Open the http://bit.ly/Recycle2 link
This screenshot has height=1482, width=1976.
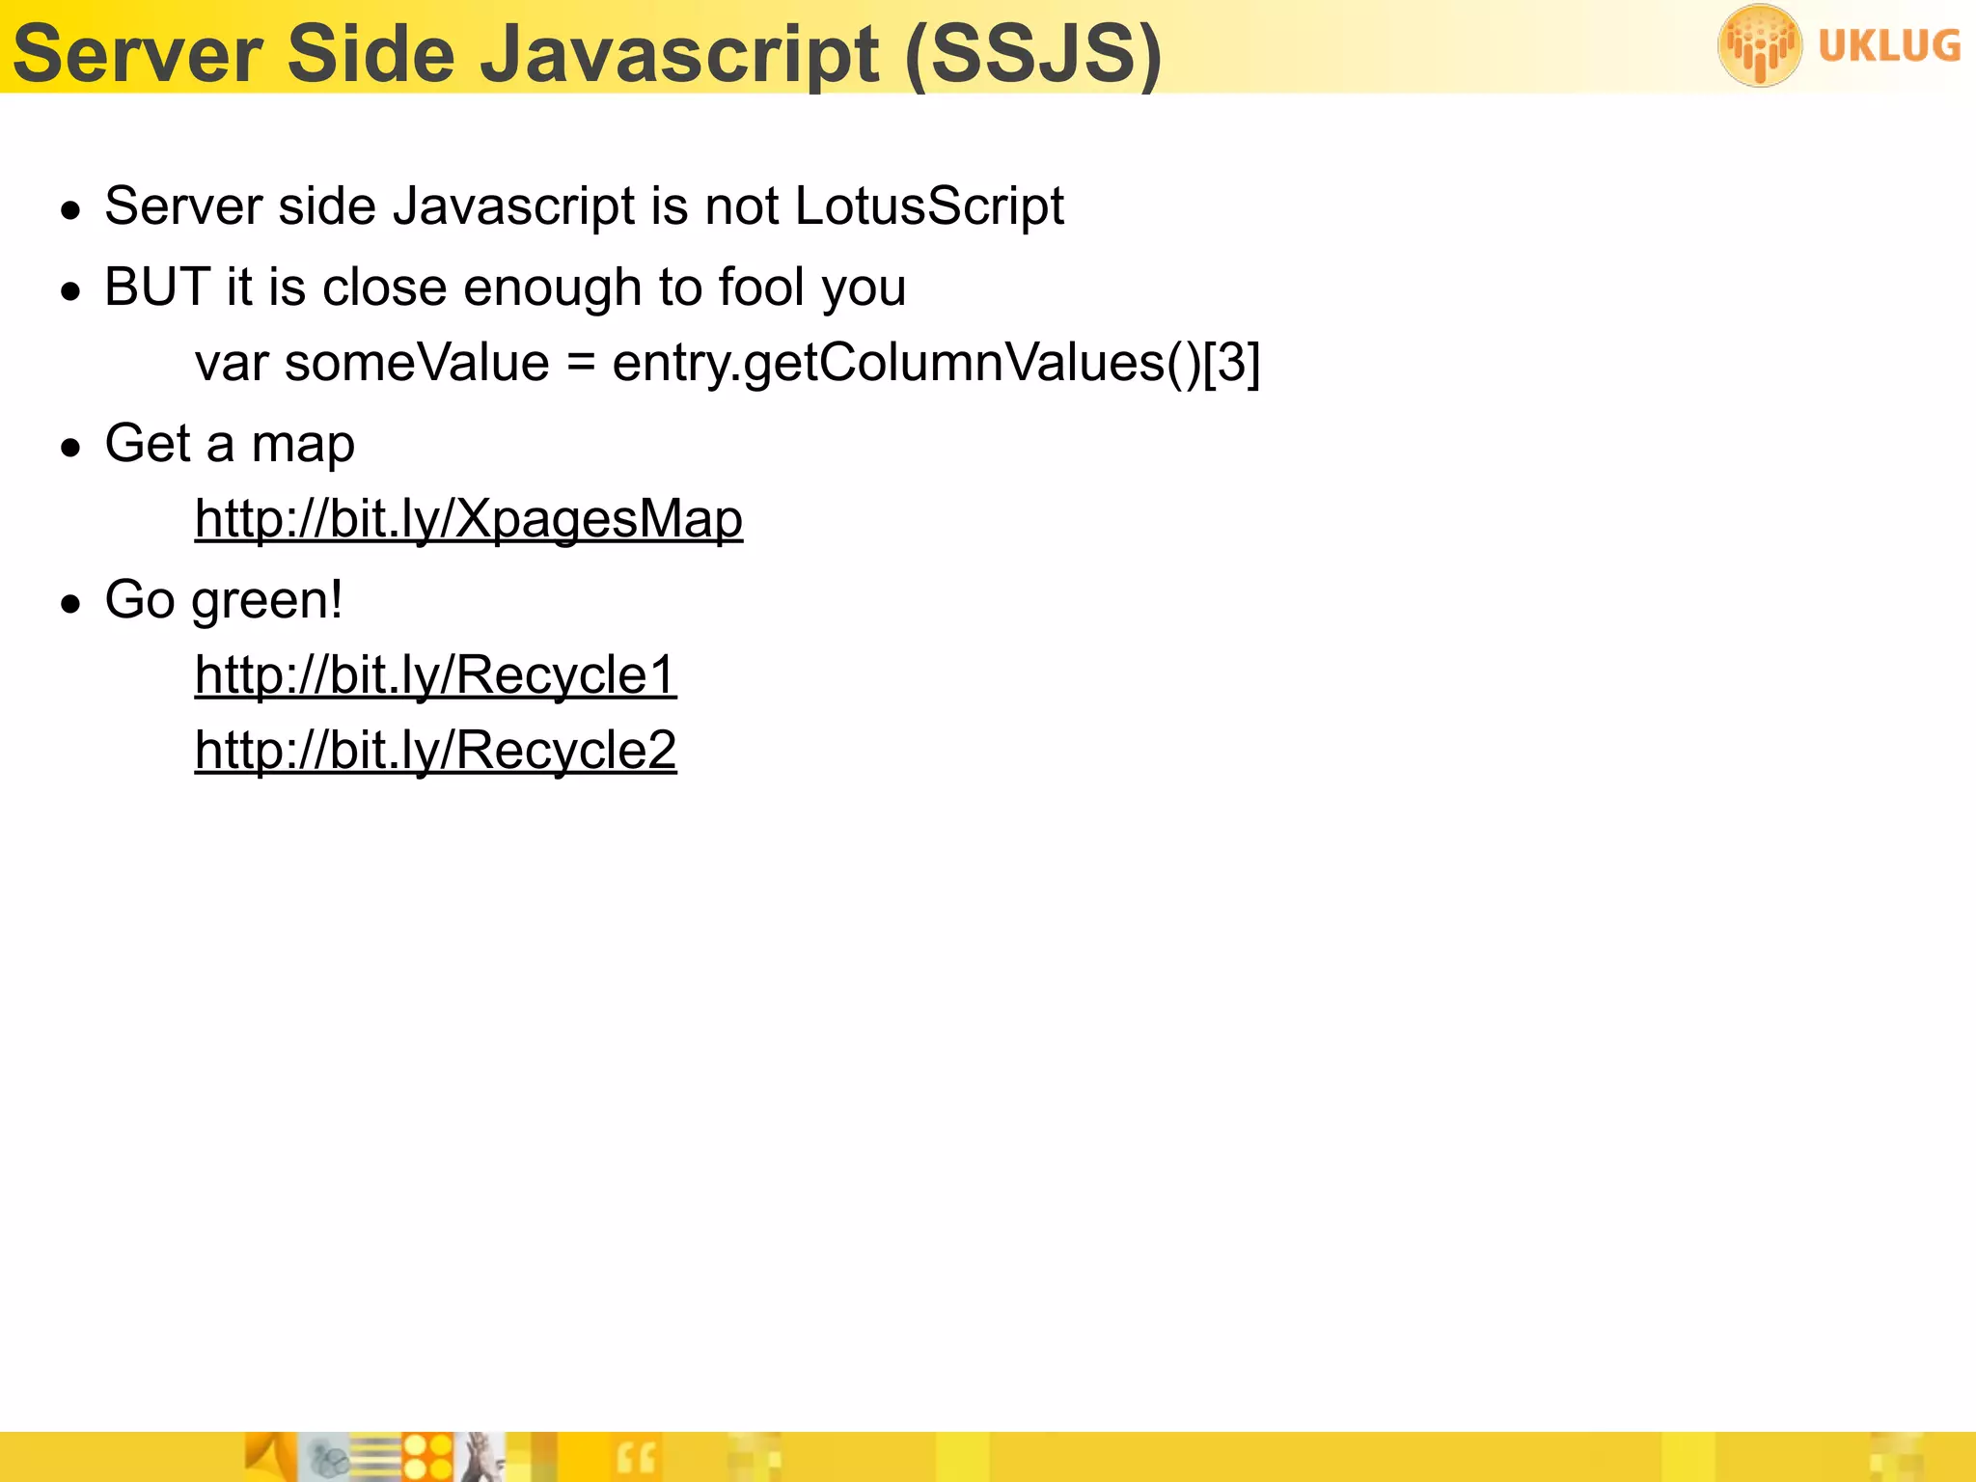click(x=436, y=750)
